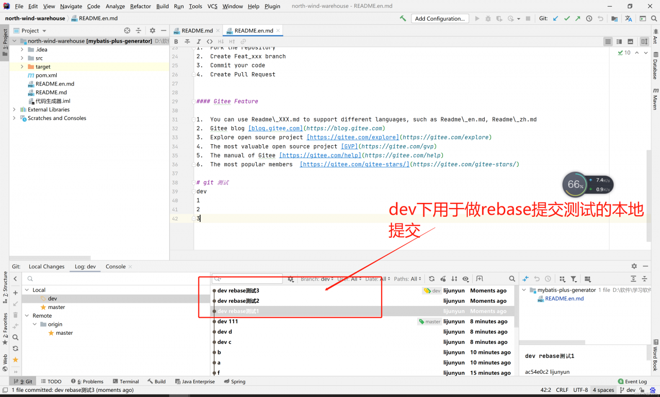The image size is (660, 397).
Task: Collapse the origin remote node
Action: (x=35, y=324)
